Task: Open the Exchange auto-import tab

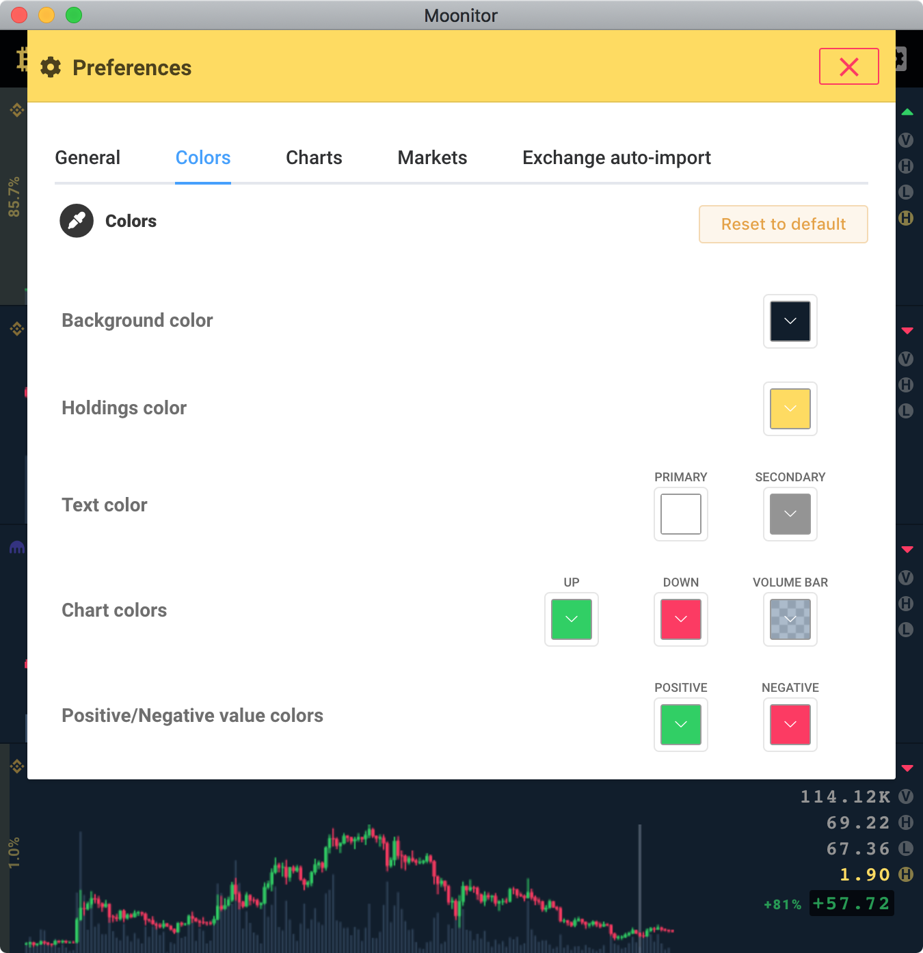Action: pyautogui.click(x=616, y=158)
